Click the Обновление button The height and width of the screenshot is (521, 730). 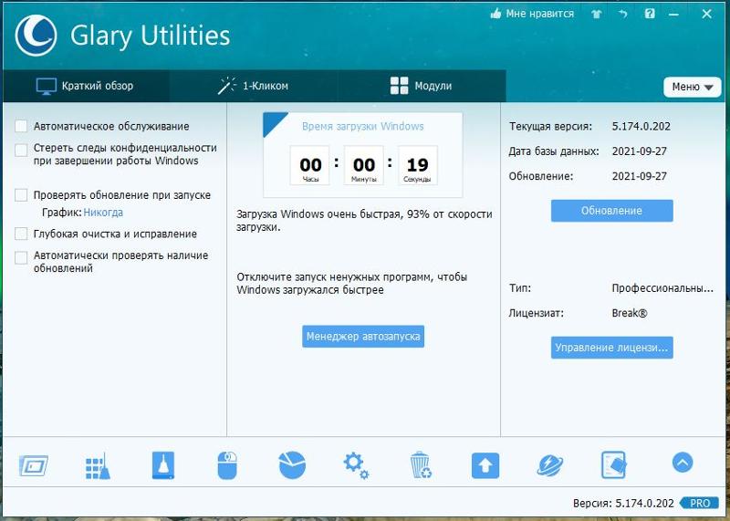tap(611, 211)
